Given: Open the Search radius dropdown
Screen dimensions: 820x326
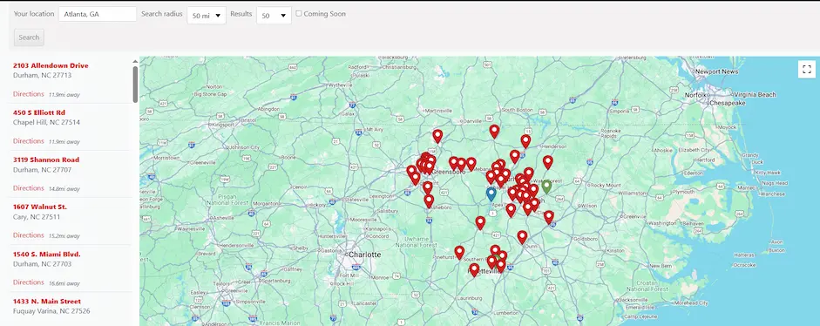Looking at the screenshot, I should click(207, 15).
